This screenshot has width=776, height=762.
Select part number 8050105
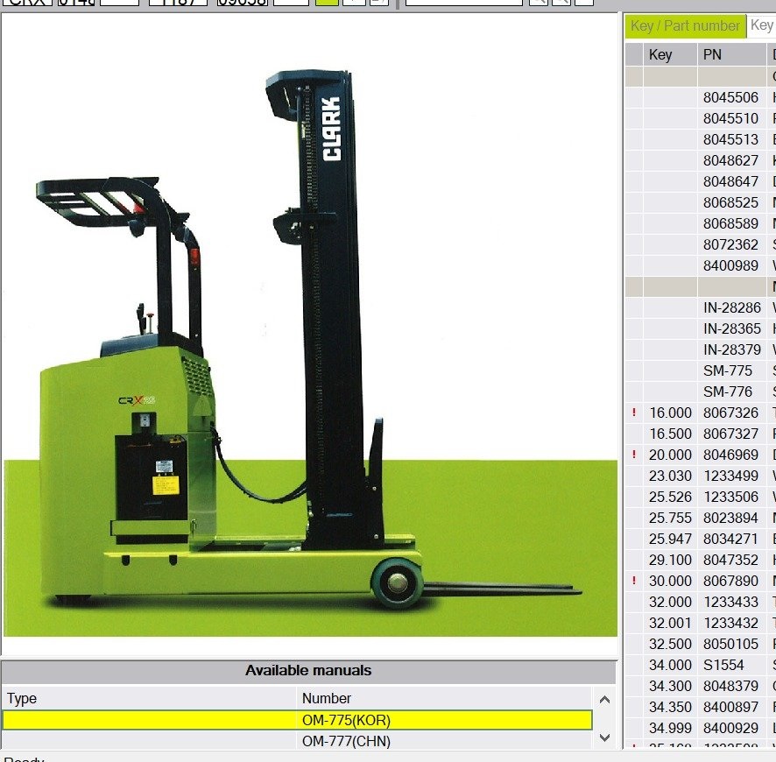pyautogui.click(x=730, y=645)
